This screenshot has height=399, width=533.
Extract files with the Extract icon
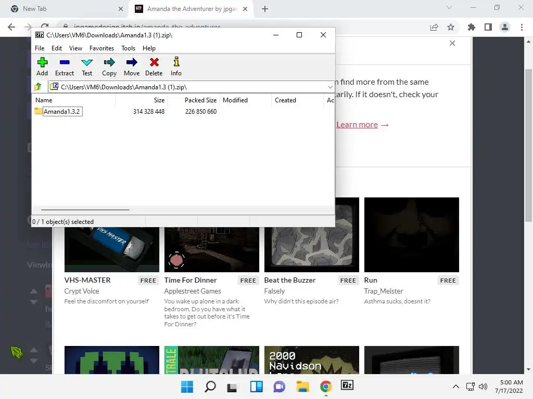[64, 66]
